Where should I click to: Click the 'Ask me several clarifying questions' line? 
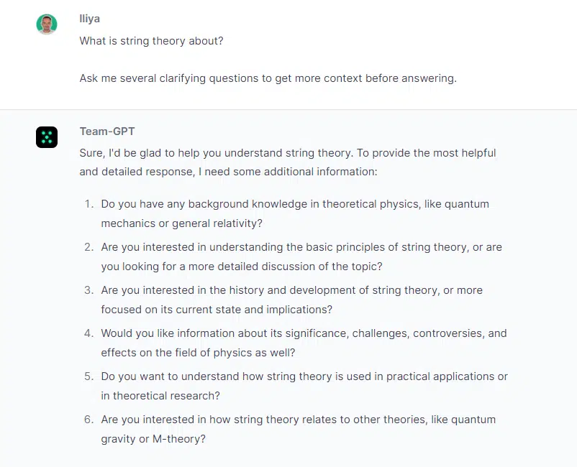(x=268, y=78)
